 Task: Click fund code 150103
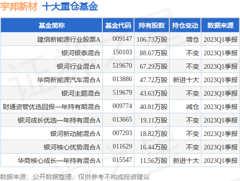coord(122,52)
